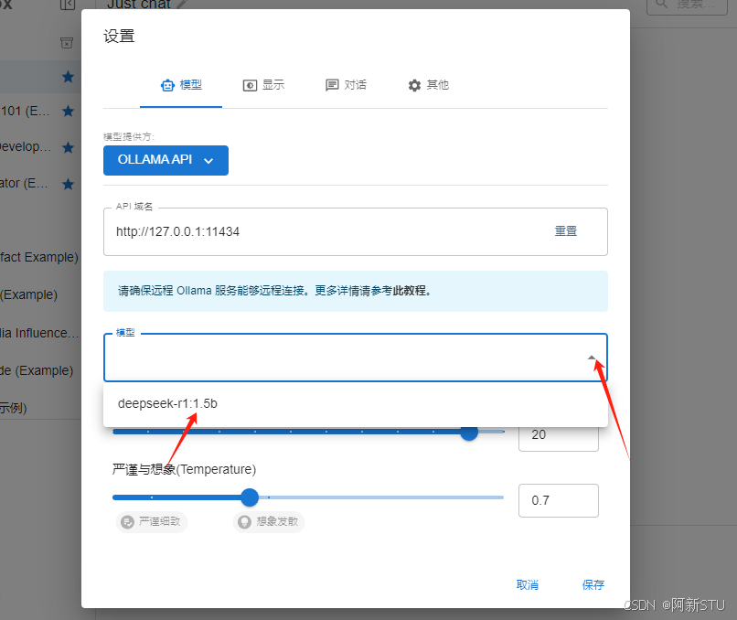
Task: Click the star icon beside evelop... chat
Action: click(x=69, y=147)
